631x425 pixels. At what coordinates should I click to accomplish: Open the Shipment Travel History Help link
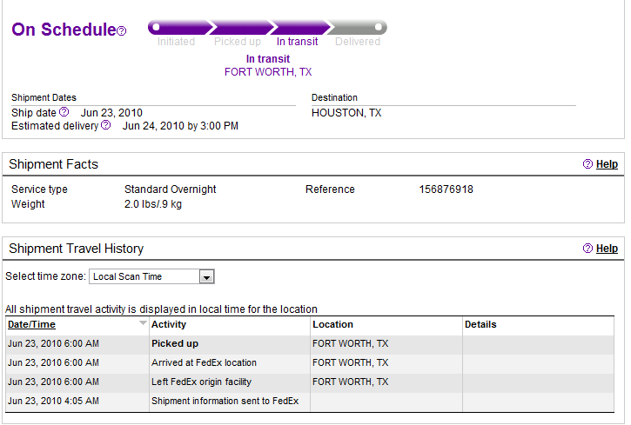click(607, 249)
